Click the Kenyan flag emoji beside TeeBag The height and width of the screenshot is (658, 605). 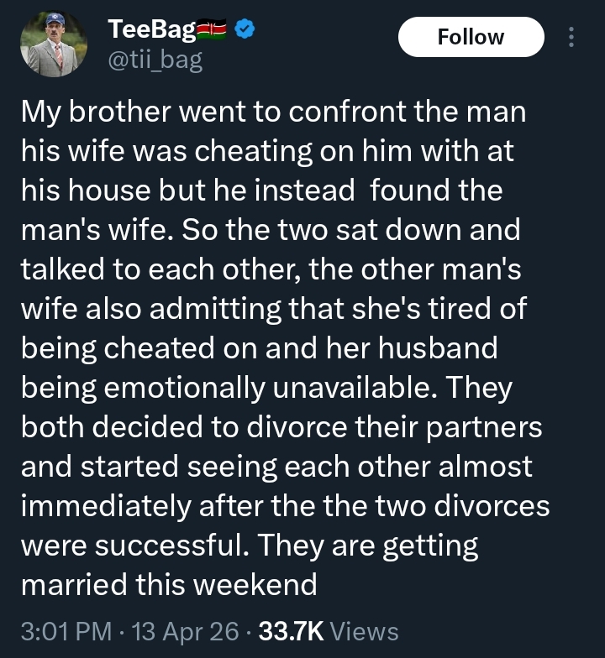(213, 31)
